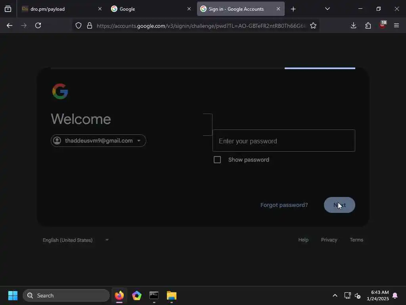Click the taskbar Search box
The height and width of the screenshot is (305, 406).
pyautogui.click(x=66, y=295)
